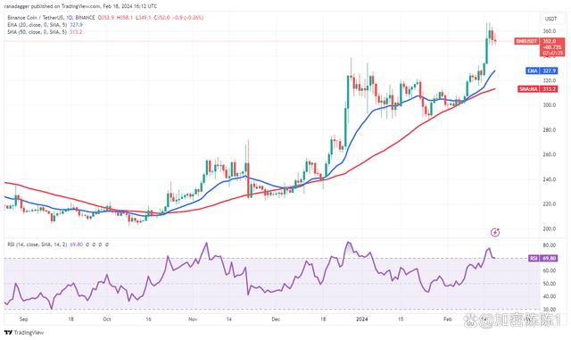The width and height of the screenshot is (571, 340).
Task: Click the 2024 label on time axis
Action: pyautogui.click(x=361, y=319)
